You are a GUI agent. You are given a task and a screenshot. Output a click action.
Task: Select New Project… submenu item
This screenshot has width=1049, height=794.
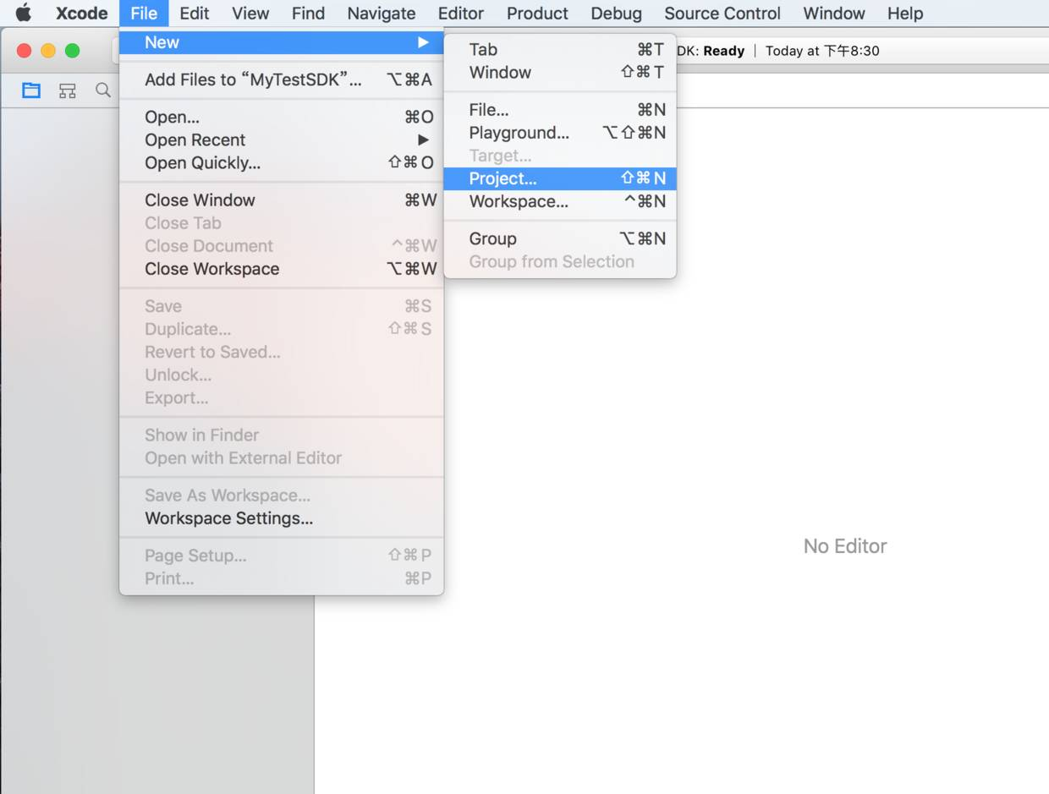(560, 178)
